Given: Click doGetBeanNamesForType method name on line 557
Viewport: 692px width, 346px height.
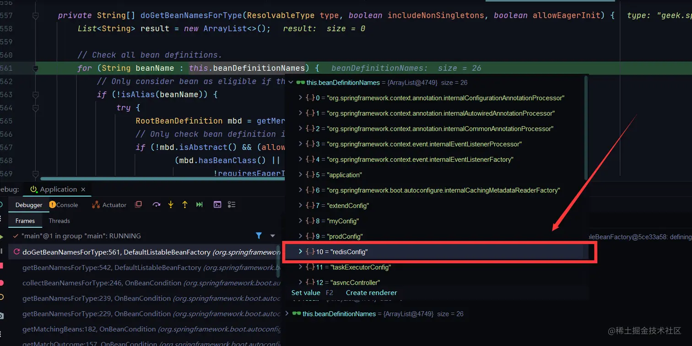Looking at the screenshot, I should [191, 16].
